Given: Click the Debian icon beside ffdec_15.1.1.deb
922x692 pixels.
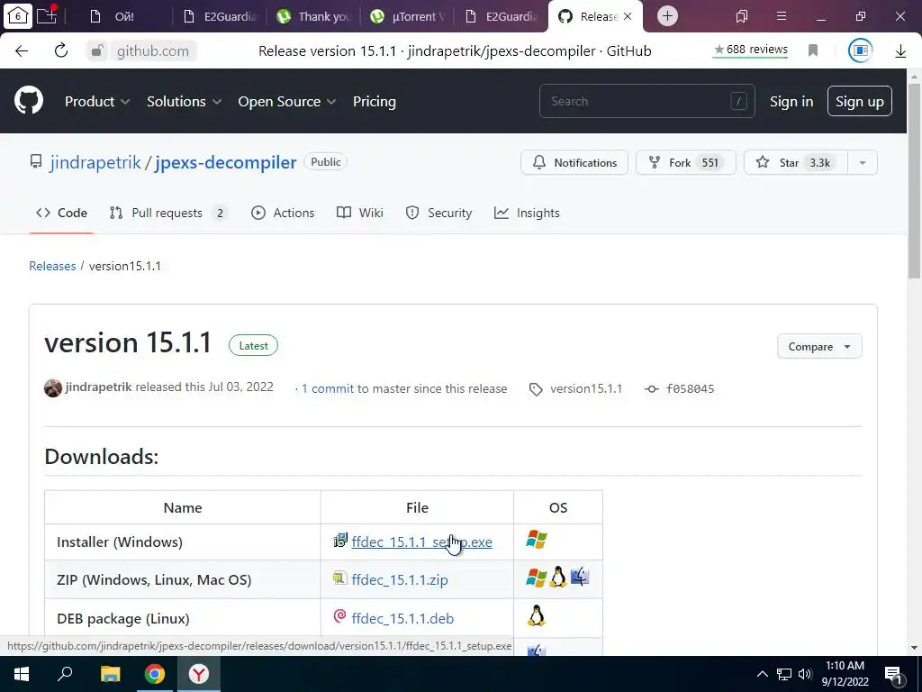Looking at the screenshot, I should pos(339,616).
